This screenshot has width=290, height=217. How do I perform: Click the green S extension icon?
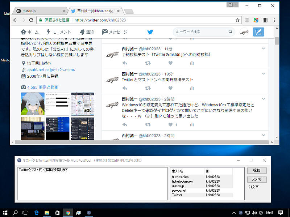[x=256, y=20]
